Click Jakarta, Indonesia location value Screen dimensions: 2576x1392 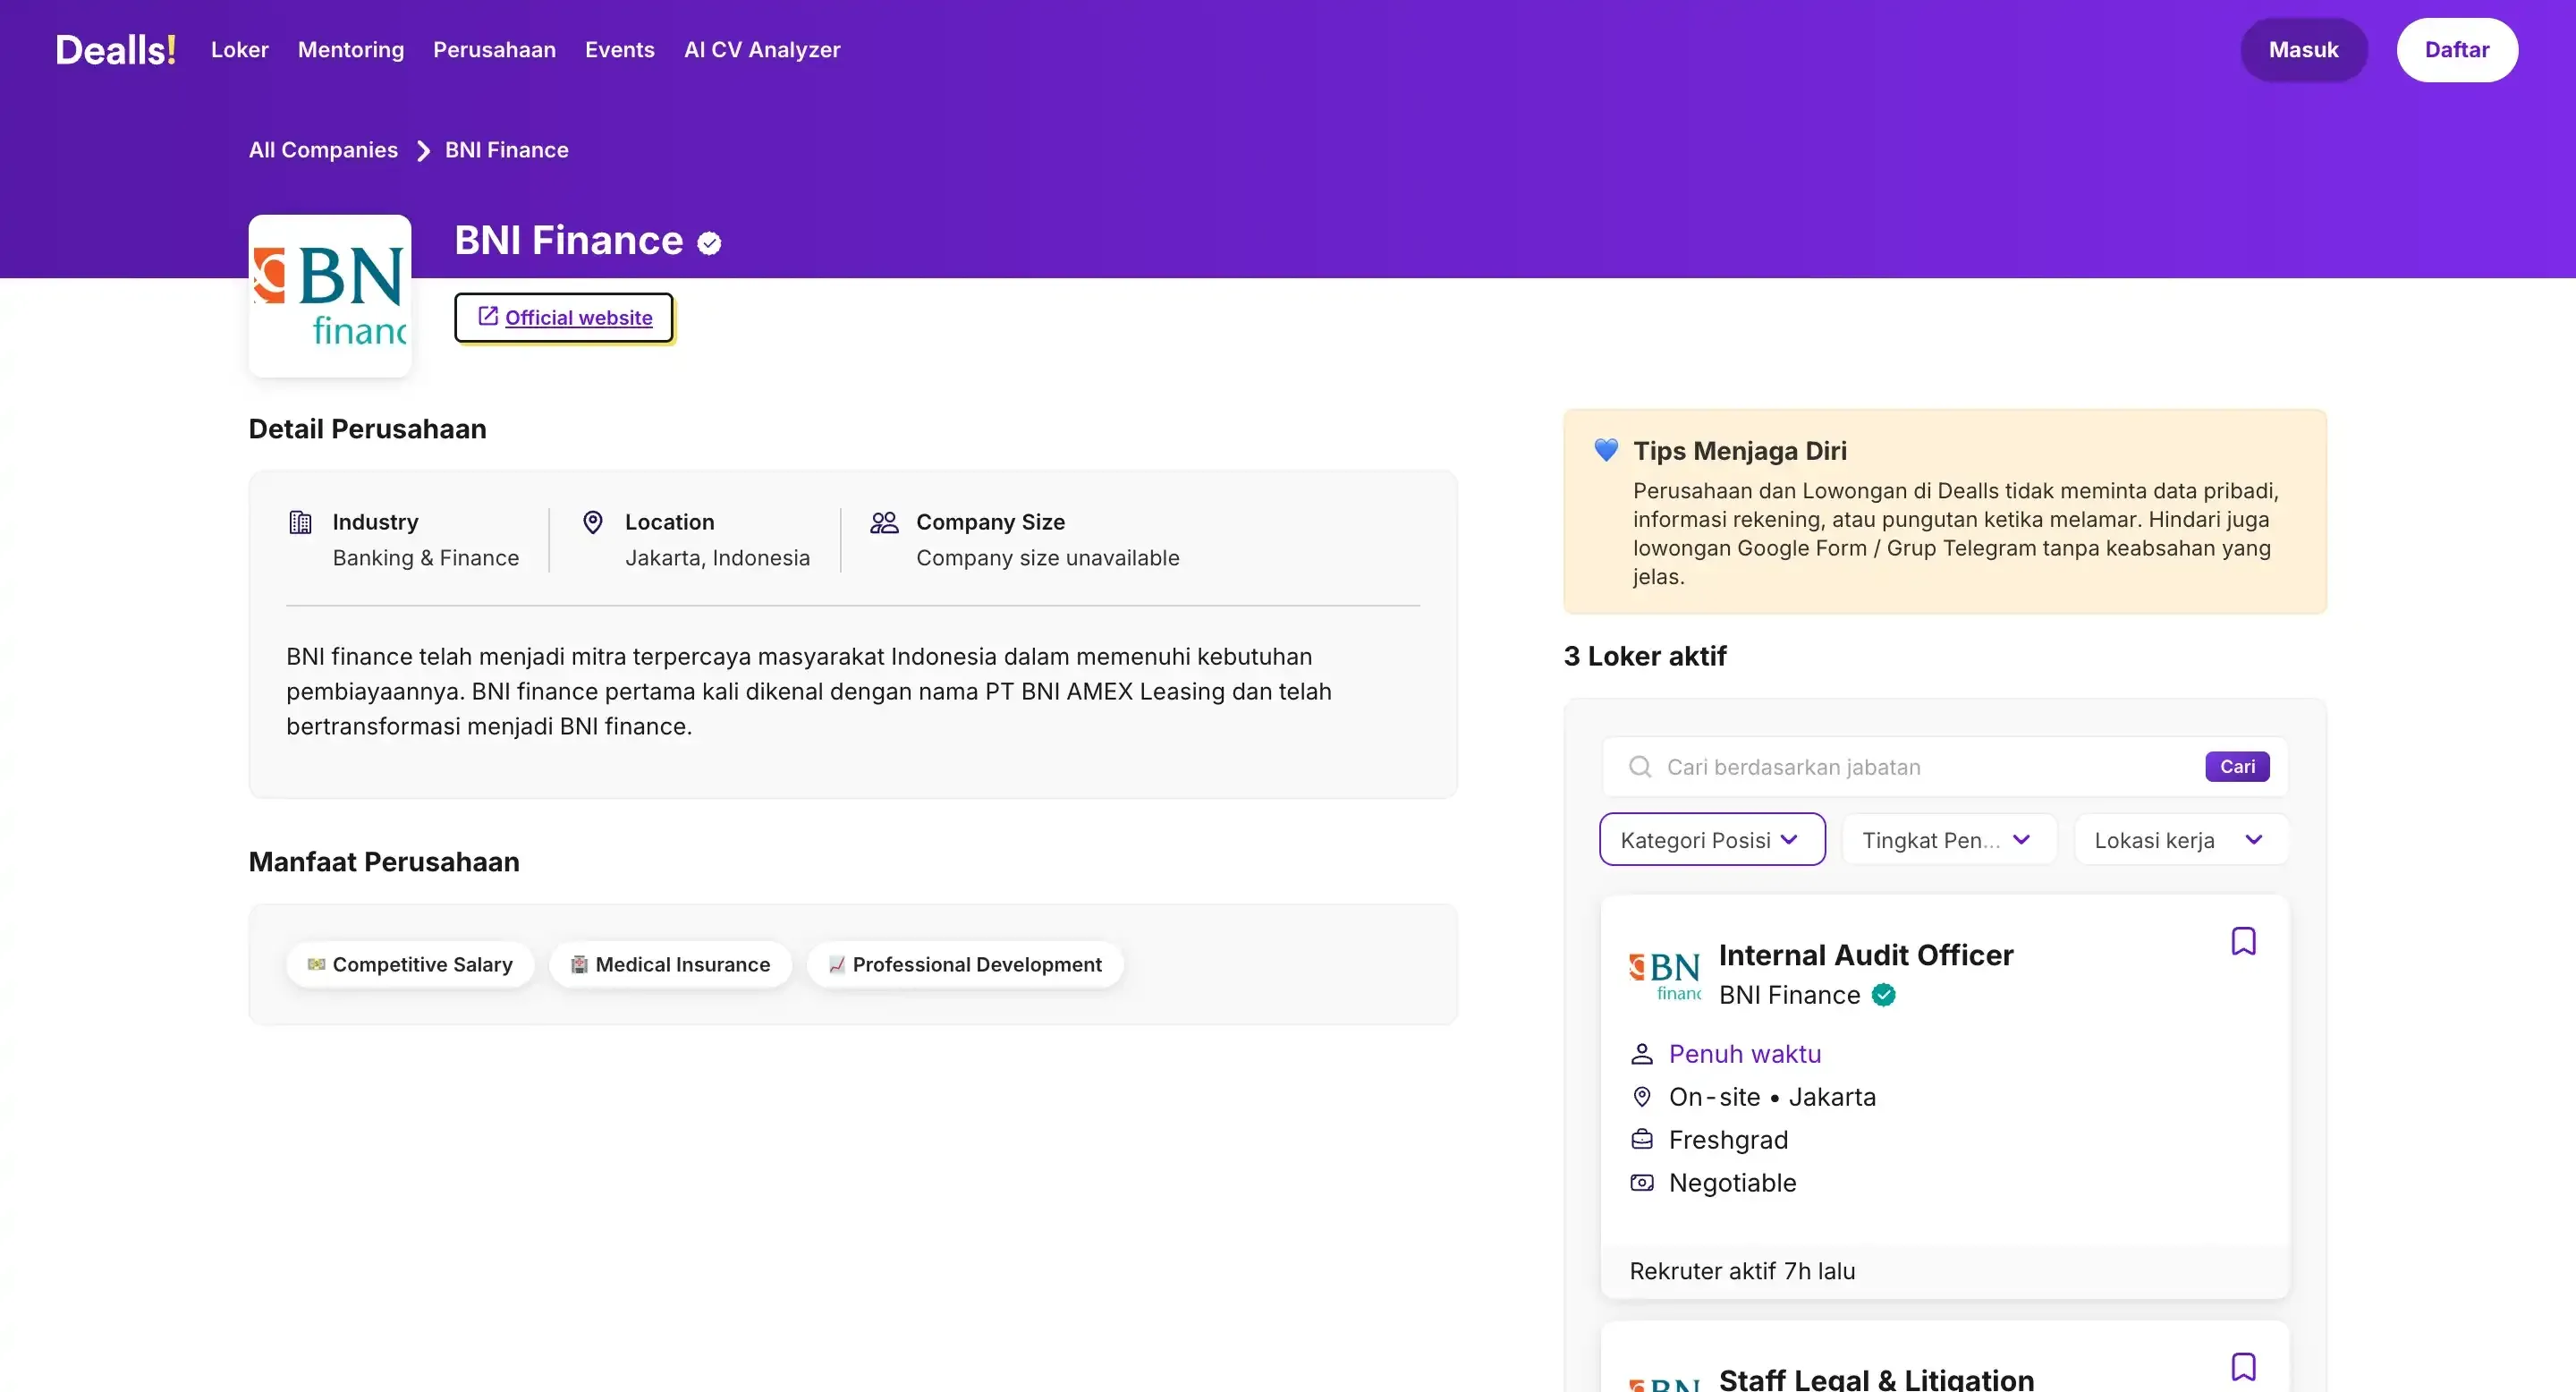click(717, 558)
